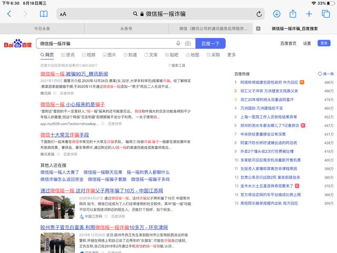Open hot search 官方将设定网约车平台抽成比例上限
Image resolution: width=337 pixels, height=253 pixels.
click(270, 194)
